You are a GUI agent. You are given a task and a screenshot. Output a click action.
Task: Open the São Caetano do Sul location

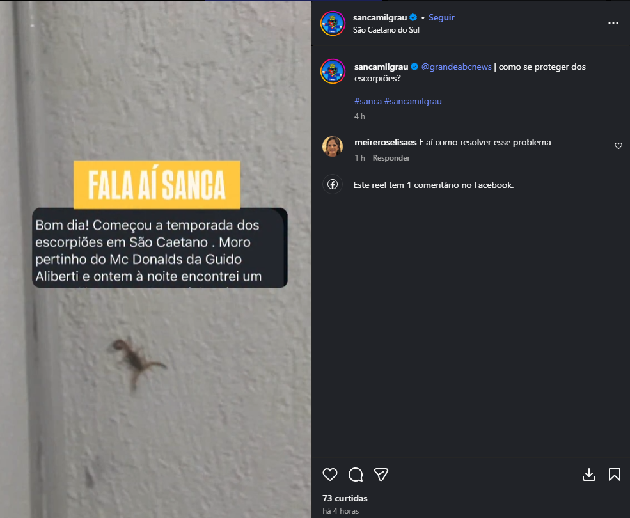tap(386, 30)
